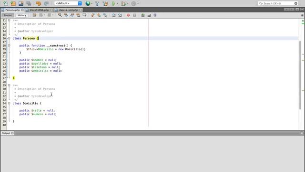305x172 pixels.
Task: Go to the Next Bookmark icon
Action: pos(99,15)
